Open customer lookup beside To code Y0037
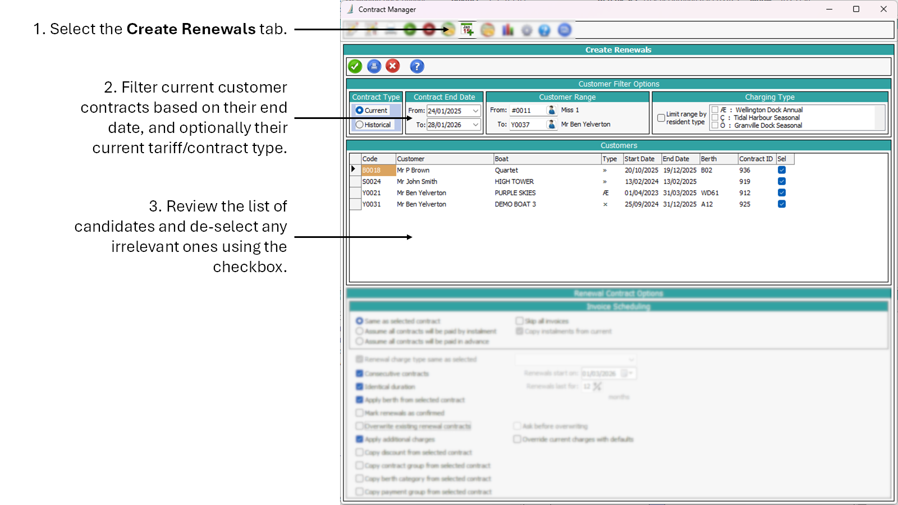898x505 pixels. [551, 125]
